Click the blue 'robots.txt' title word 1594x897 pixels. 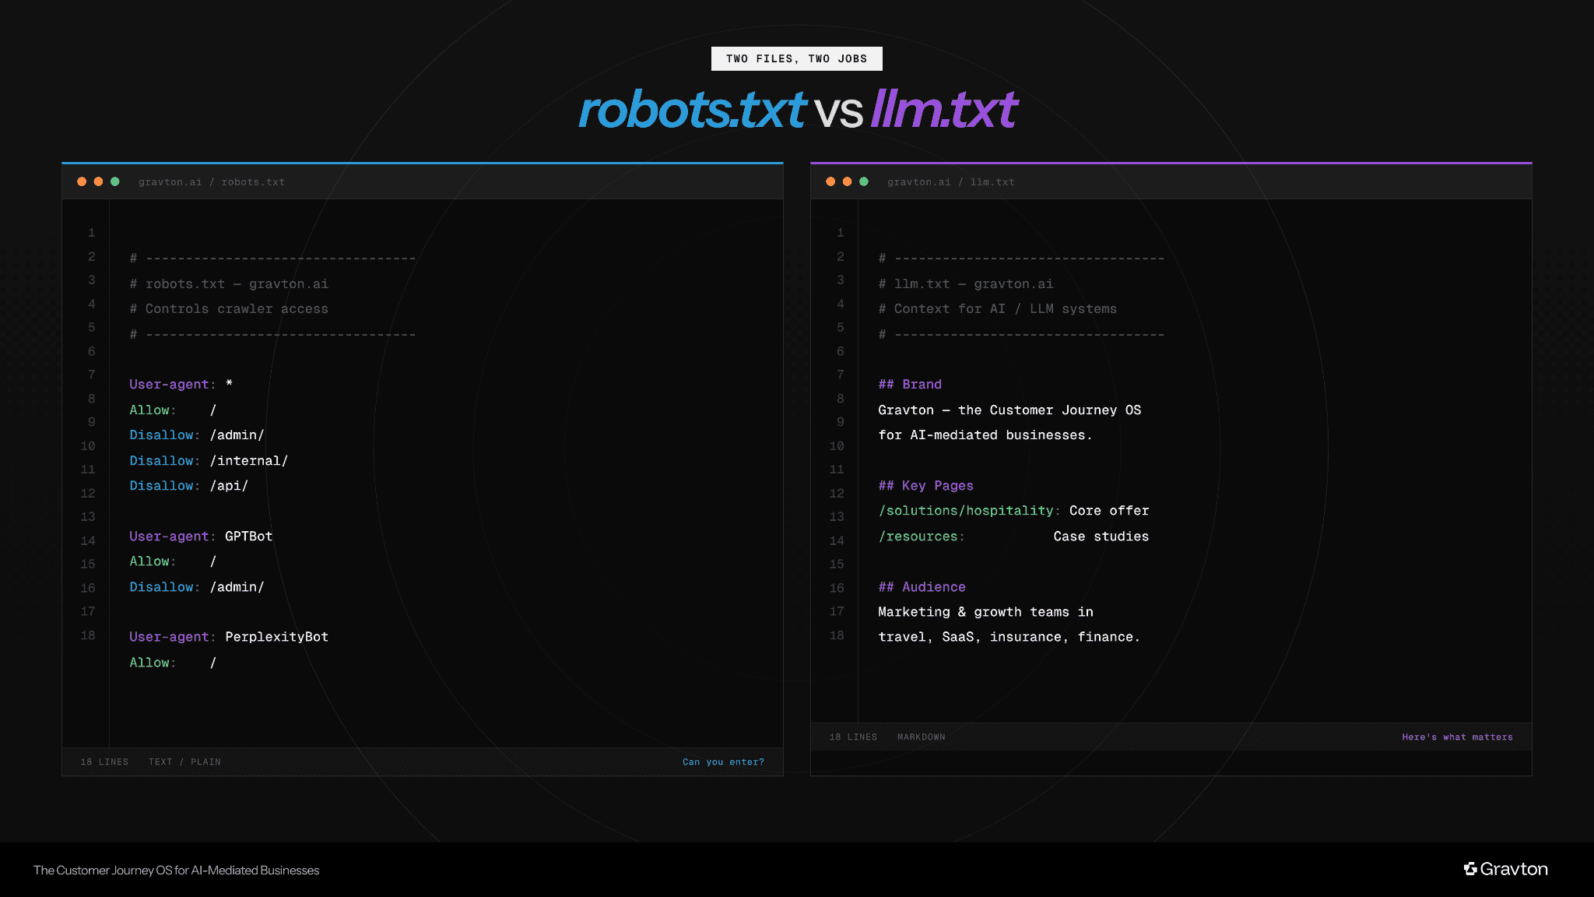pyautogui.click(x=691, y=109)
